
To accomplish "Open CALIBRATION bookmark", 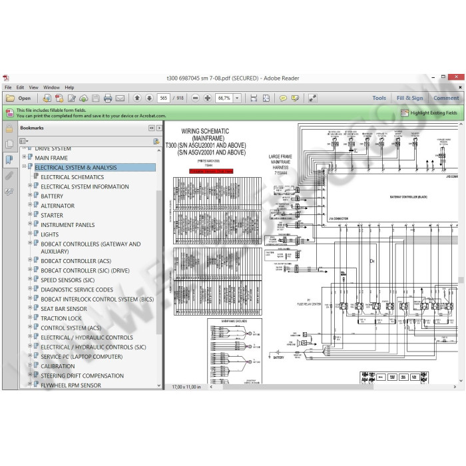I will click(58, 366).
